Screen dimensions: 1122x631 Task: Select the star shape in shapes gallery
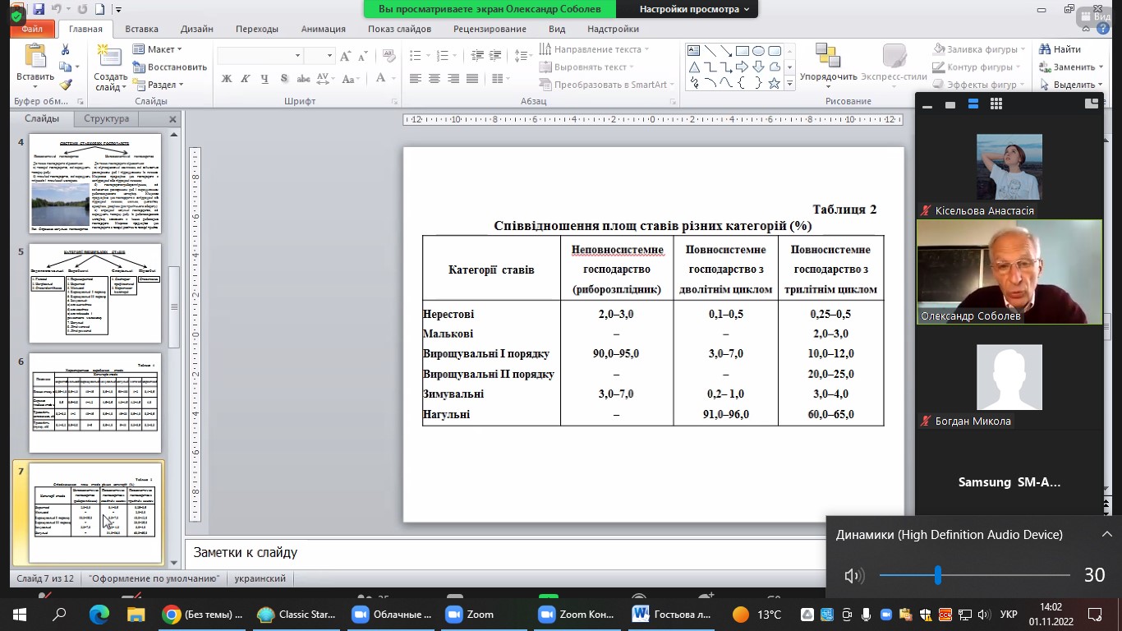point(774,83)
